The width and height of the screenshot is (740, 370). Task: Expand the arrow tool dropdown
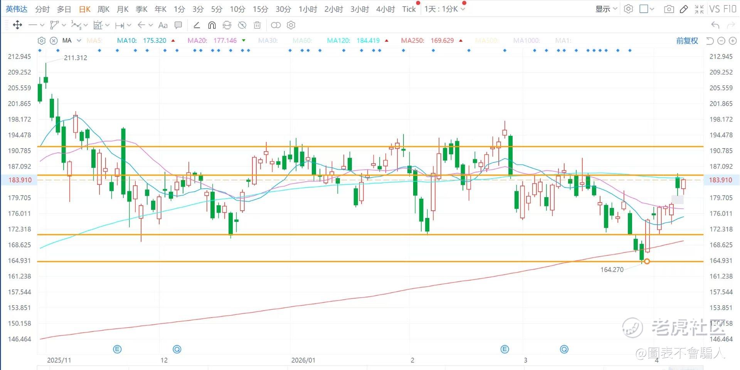coord(151,25)
